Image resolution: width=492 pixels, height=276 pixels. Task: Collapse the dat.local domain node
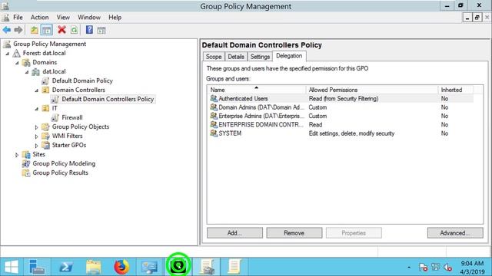(27, 72)
